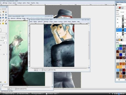Select the Pencil tool in toolbox
Screen dimensions: 126x95
pyautogui.click(x=3, y=21)
